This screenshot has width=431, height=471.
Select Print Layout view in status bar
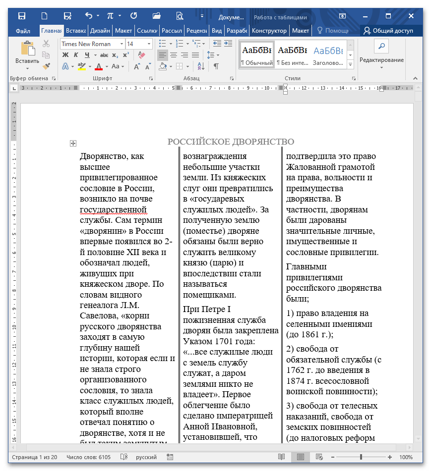300,457
